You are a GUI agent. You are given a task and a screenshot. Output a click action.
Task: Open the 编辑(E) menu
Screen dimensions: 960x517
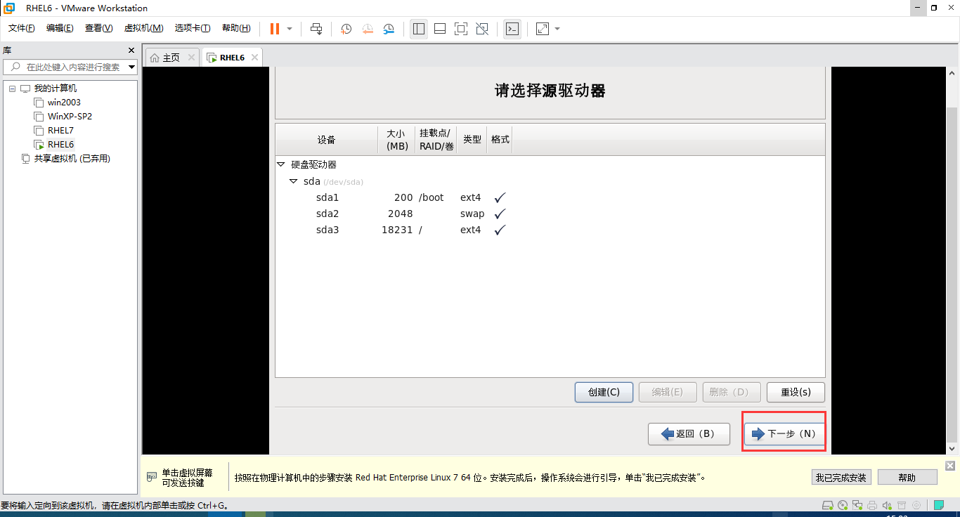60,28
